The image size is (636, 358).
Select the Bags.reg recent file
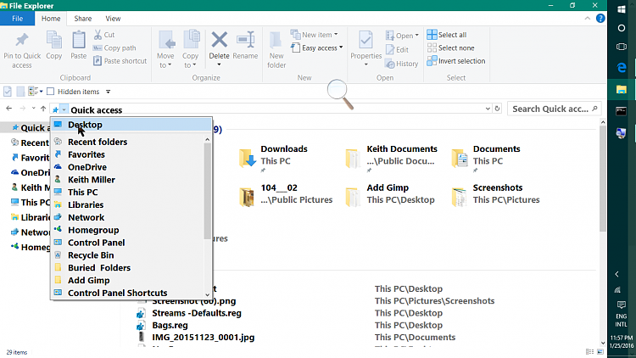click(x=170, y=326)
